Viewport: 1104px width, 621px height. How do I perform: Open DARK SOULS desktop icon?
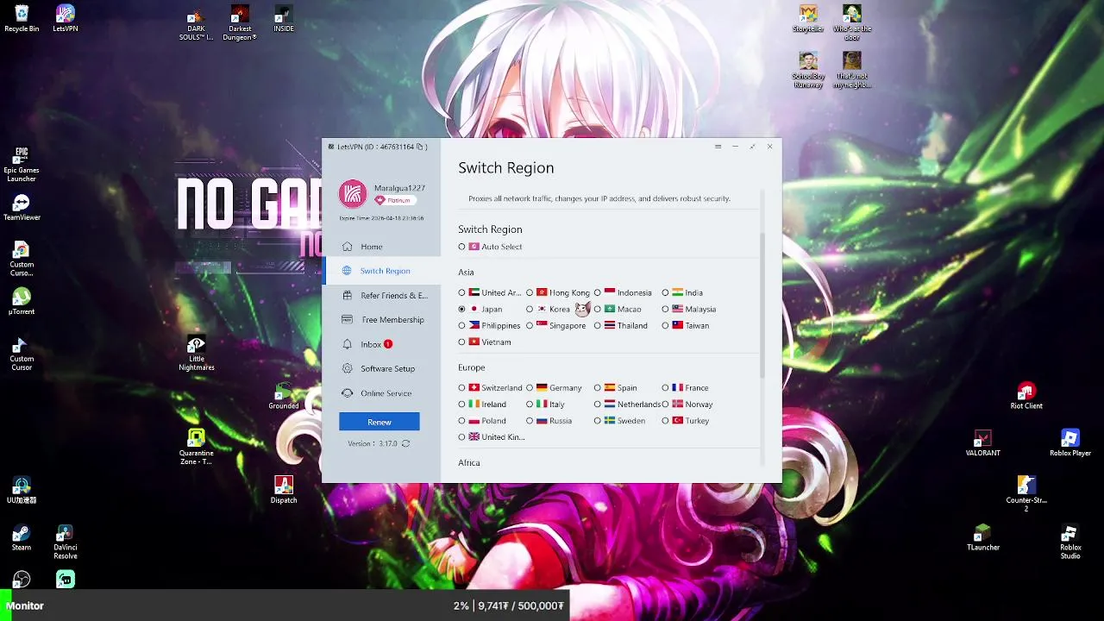(197, 23)
